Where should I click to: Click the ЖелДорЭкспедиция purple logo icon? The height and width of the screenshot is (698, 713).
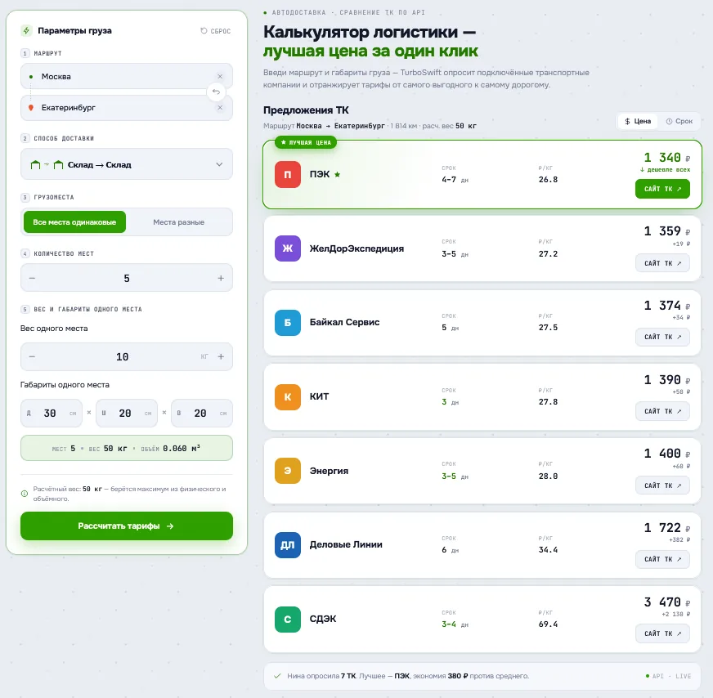pyautogui.click(x=288, y=248)
